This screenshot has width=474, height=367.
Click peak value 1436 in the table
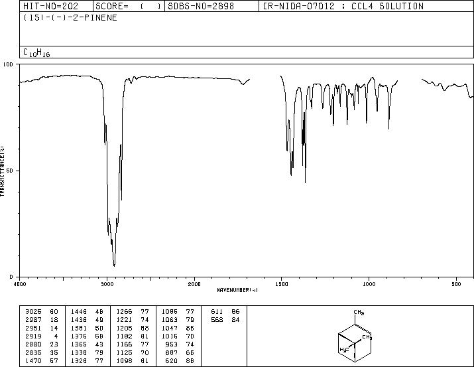[x=79, y=320]
